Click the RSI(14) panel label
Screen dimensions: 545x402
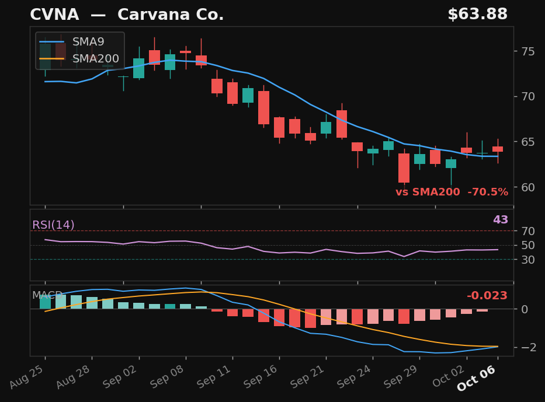(x=53, y=225)
